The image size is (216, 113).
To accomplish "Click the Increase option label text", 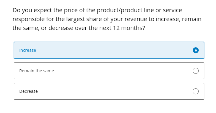I will click(x=27, y=50).
